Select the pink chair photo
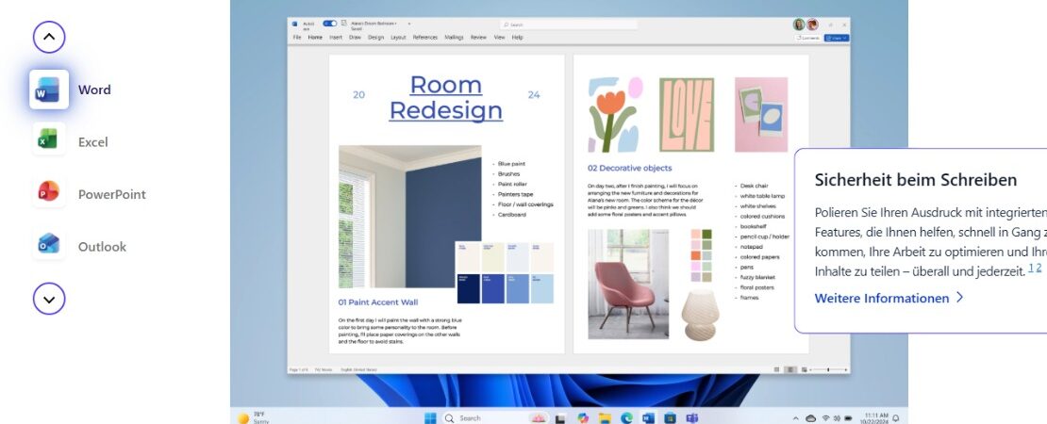The image size is (1047, 424). pos(627,284)
